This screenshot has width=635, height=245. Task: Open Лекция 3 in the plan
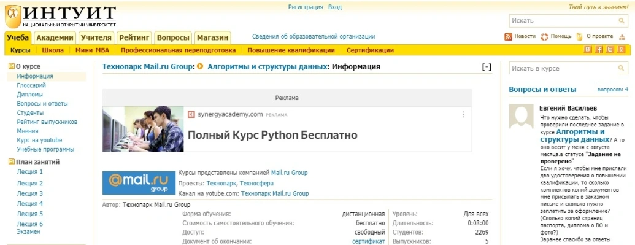coord(30,193)
